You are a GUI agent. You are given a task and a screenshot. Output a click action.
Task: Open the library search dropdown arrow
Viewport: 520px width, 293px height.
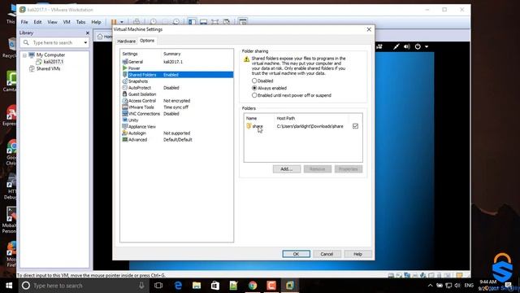(x=85, y=42)
